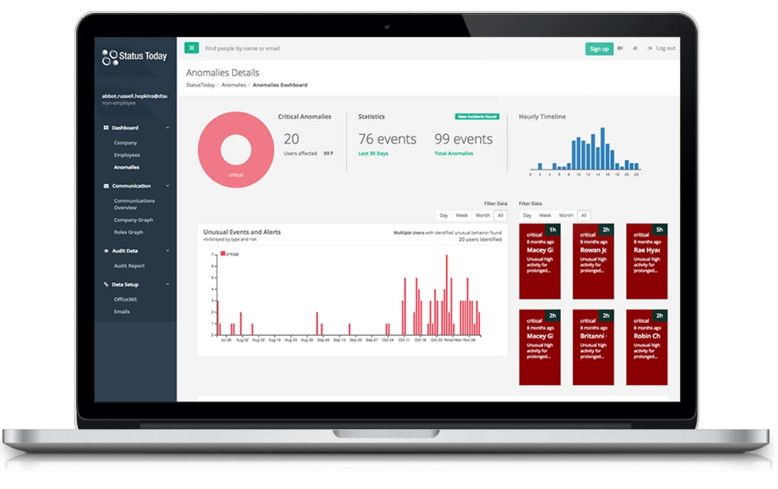Click the Audit Data eye icon

pyautogui.click(x=106, y=251)
